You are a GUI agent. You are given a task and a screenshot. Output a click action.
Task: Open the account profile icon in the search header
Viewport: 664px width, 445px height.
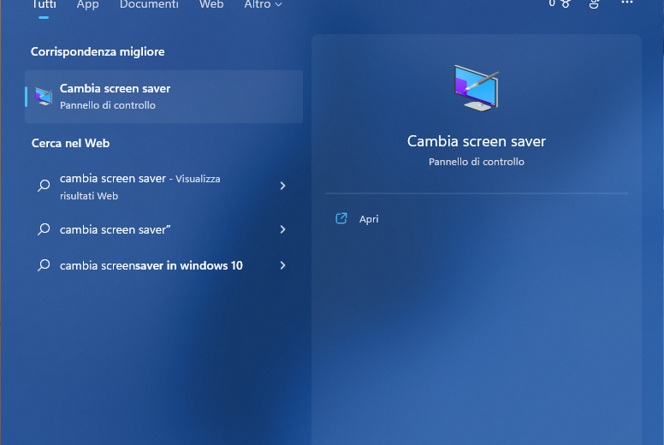(594, 3)
